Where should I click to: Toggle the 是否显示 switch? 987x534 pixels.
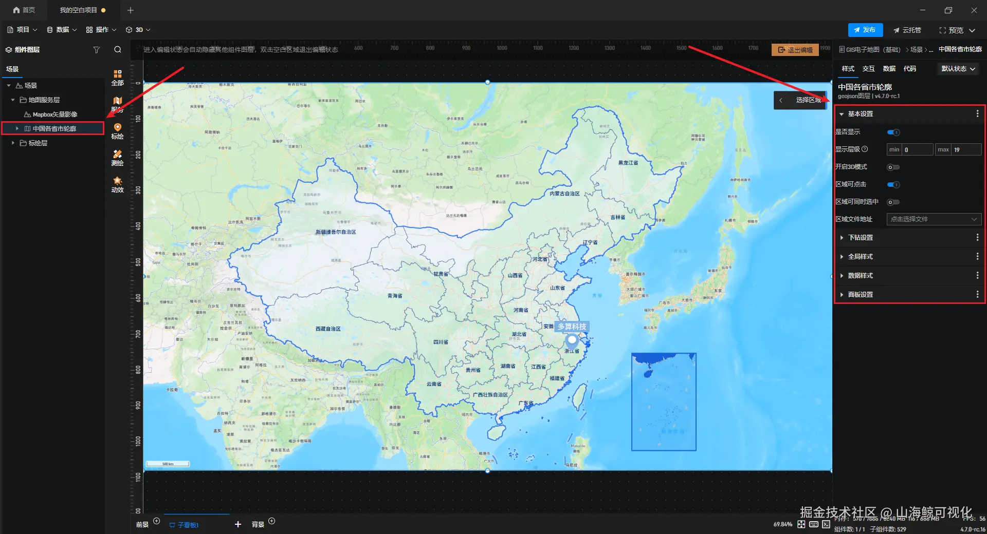pos(893,132)
